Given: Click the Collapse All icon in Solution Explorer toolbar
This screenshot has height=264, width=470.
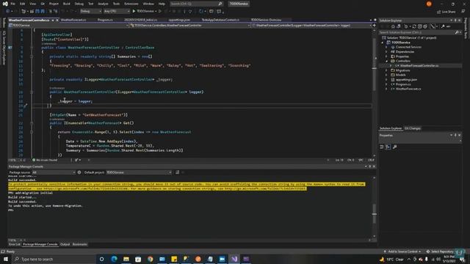Looking at the screenshot, I should (x=419, y=26).
